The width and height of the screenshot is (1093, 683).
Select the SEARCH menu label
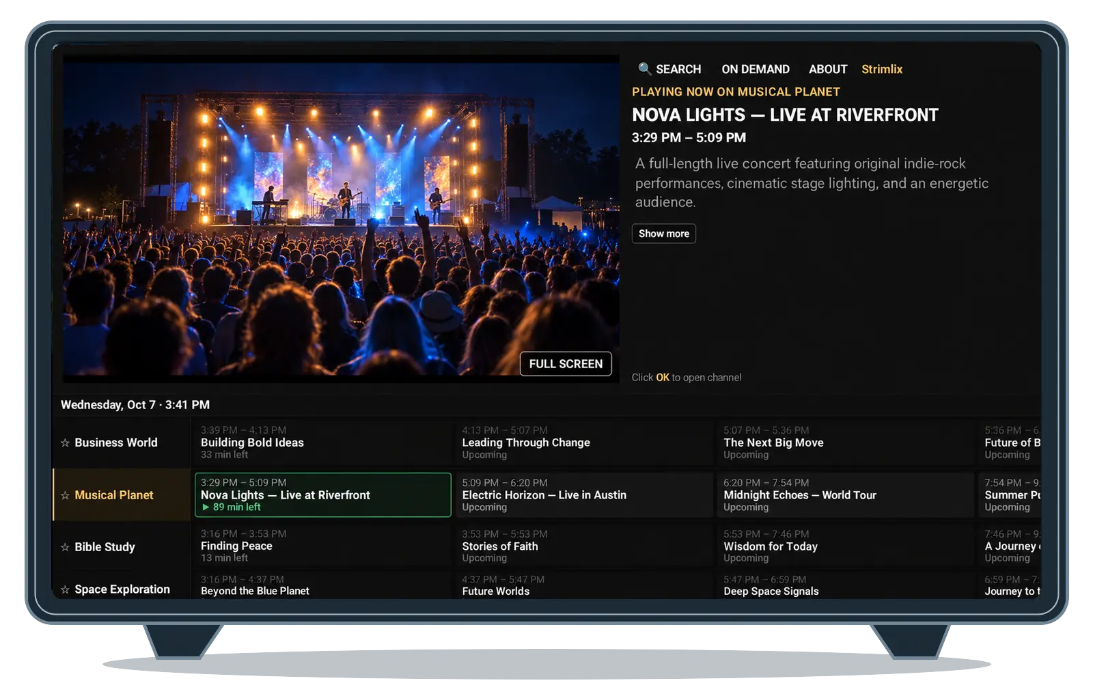click(678, 69)
